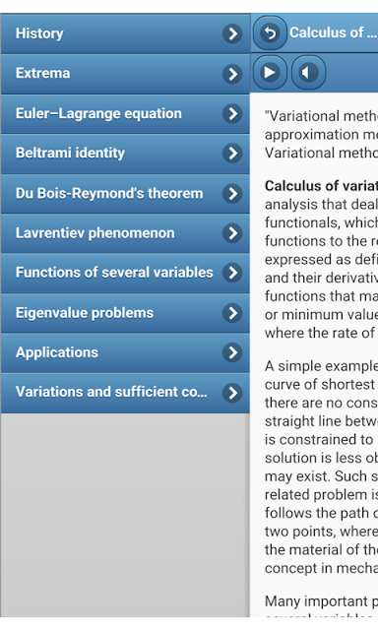Click the arrow icon beside Beltrami identity
Image resolution: width=378 pixels, height=630 pixels.
(x=232, y=154)
